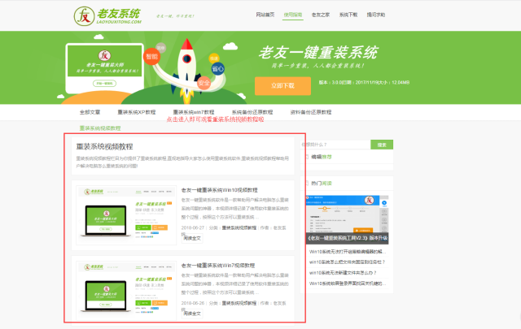Click the green 搜索 search button
521x329 pixels.
382,145
